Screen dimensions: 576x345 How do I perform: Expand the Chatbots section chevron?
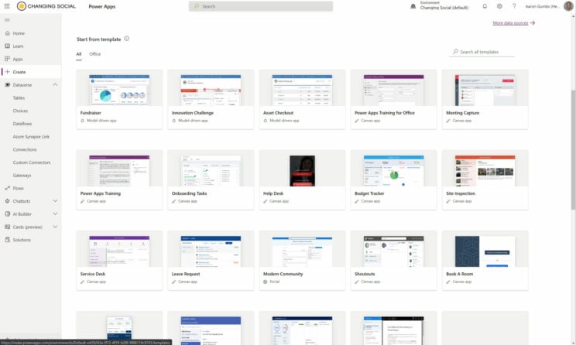(x=55, y=201)
